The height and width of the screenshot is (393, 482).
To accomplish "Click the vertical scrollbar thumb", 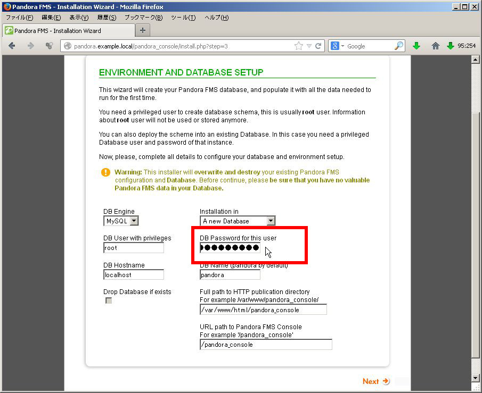I will pos(476,235).
